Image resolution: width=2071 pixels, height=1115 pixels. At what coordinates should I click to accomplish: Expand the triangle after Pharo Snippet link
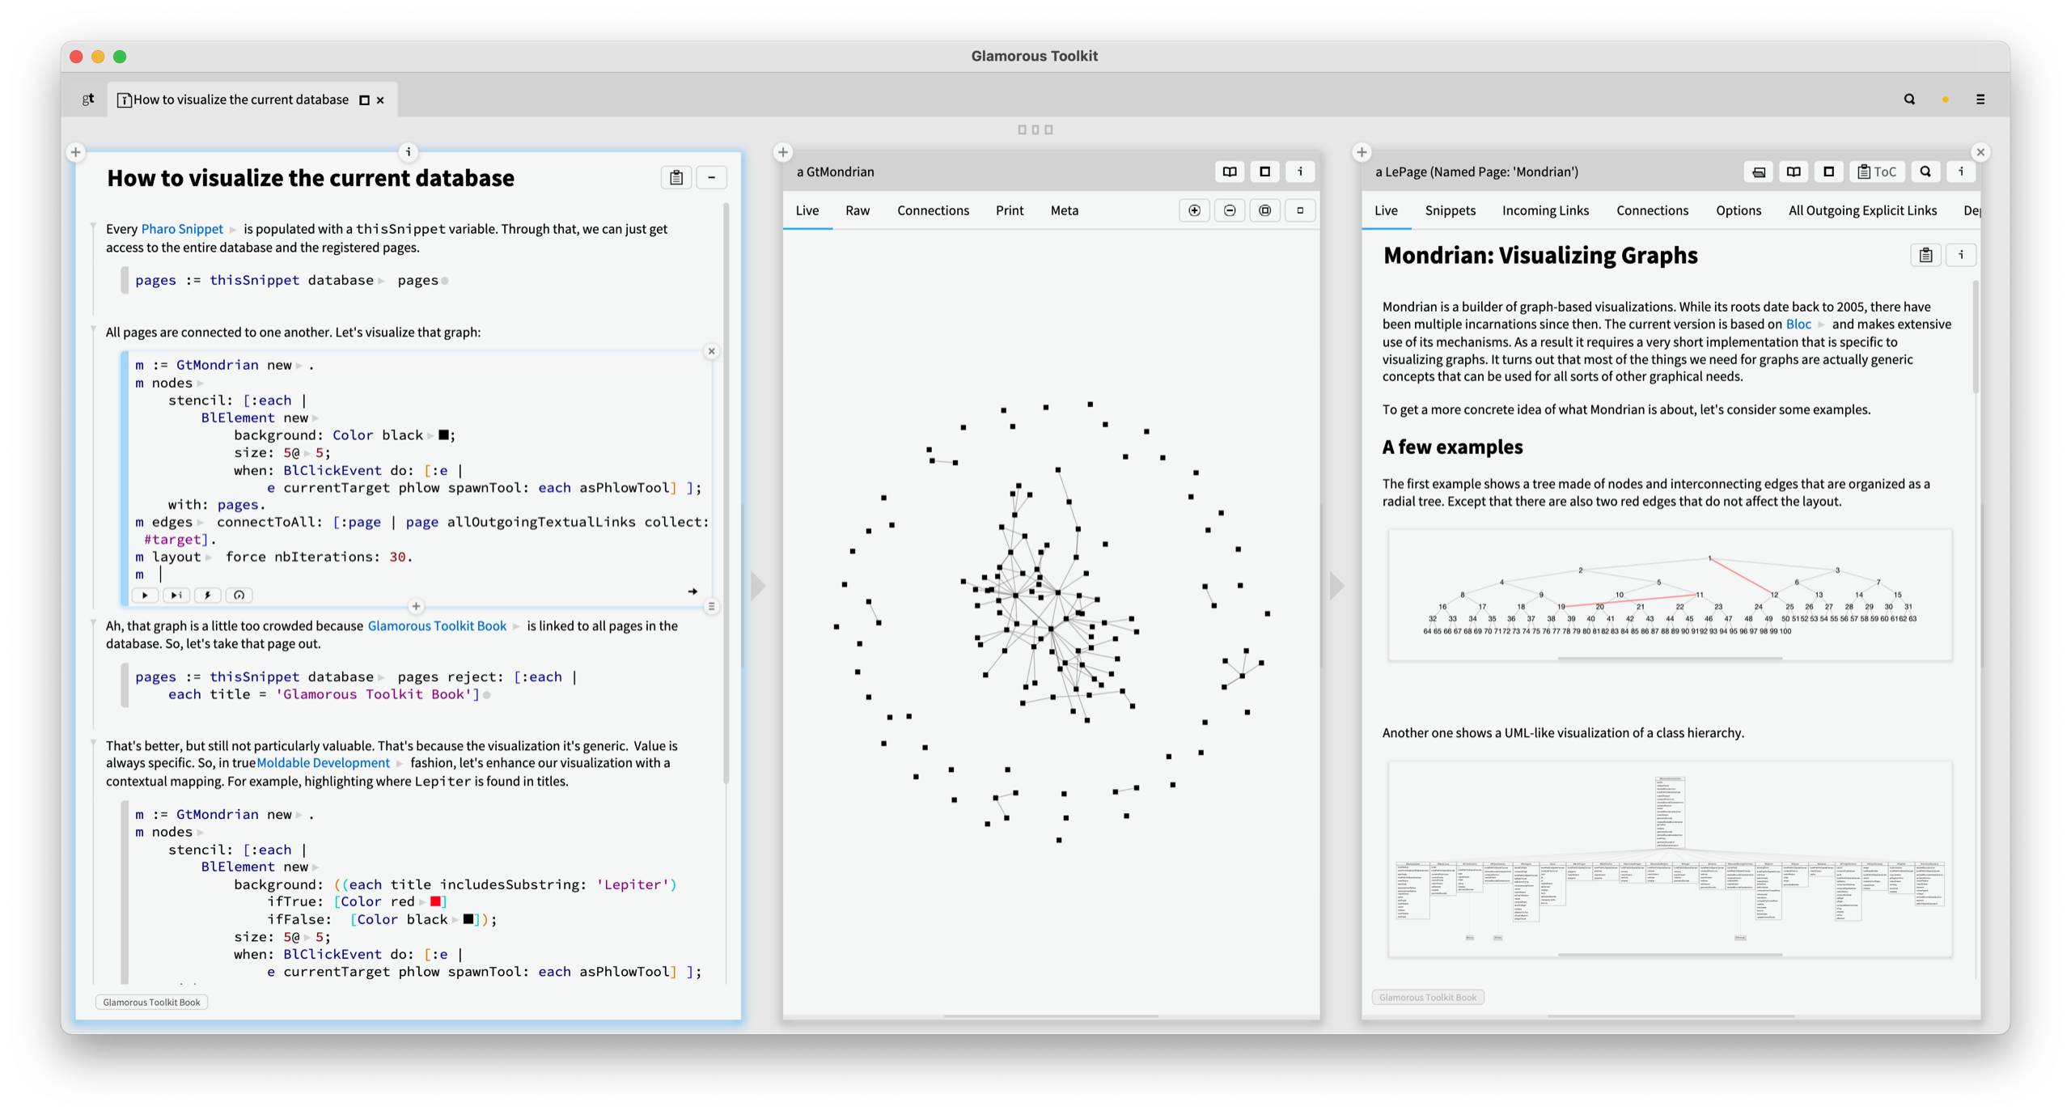pyautogui.click(x=233, y=230)
